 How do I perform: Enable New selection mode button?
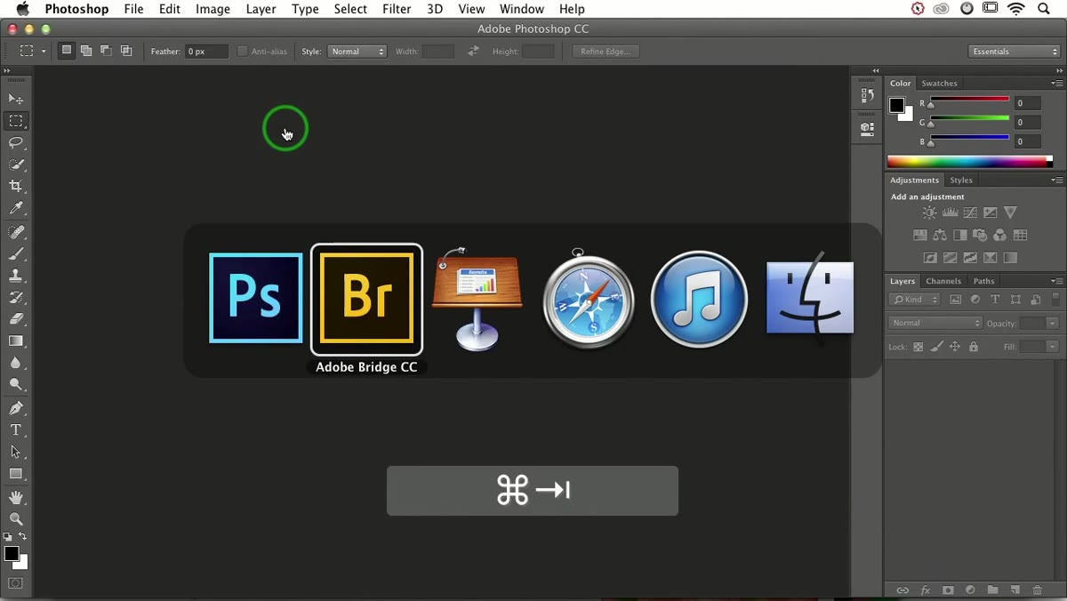click(x=66, y=51)
